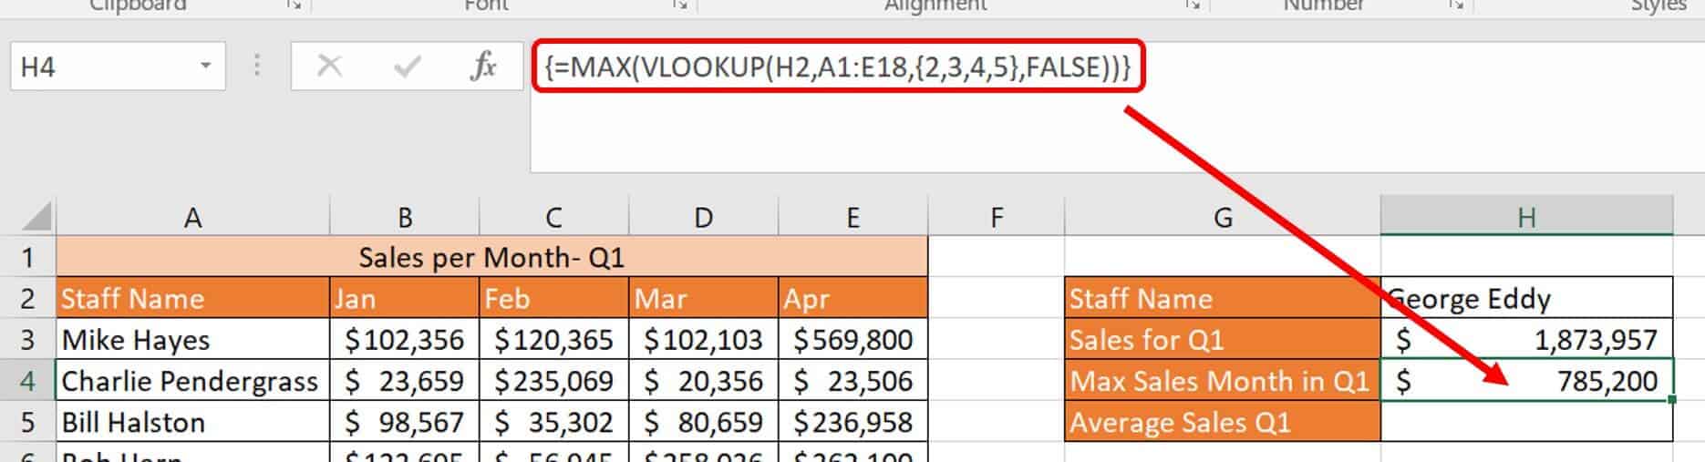
Task: Click the Enter checkmark icon in formula bar
Action: (x=407, y=66)
